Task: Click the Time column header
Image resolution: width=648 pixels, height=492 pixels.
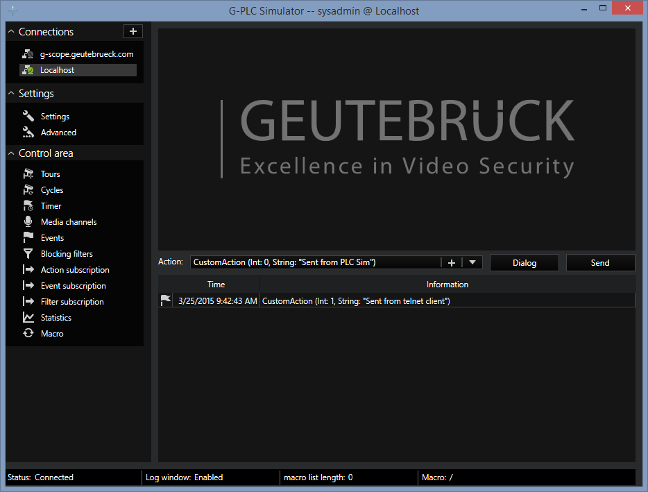Action: click(216, 285)
